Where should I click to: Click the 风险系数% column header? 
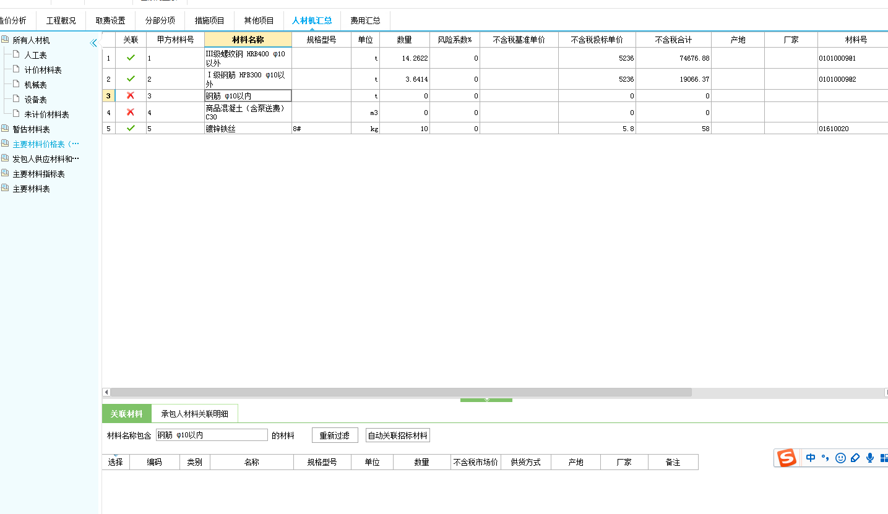point(454,40)
